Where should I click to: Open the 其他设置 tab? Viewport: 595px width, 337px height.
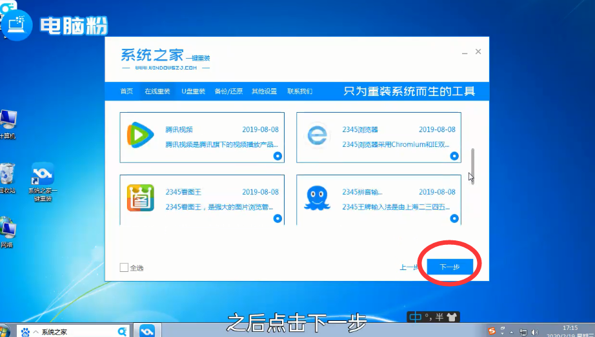pos(264,91)
